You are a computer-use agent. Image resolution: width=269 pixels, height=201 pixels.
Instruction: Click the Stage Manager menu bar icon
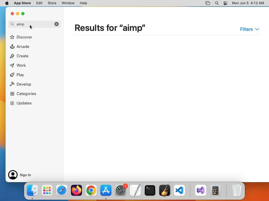[x=208, y=3]
